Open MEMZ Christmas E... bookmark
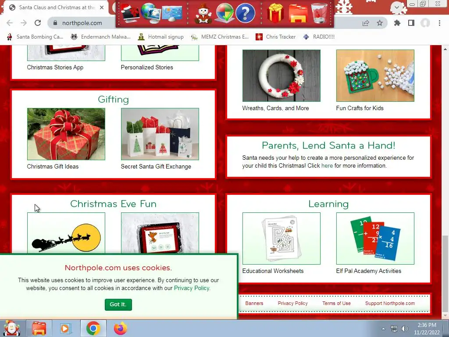The image size is (449, 337). point(220,37)
